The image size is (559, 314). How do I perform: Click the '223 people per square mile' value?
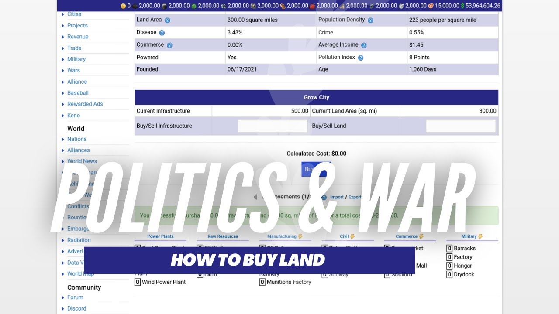coord(443,20)
